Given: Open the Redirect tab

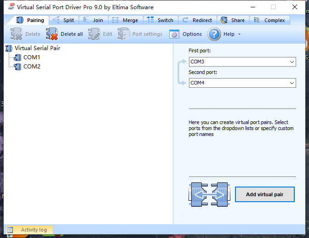Looking at the screenshot, I should coord(197,20).
